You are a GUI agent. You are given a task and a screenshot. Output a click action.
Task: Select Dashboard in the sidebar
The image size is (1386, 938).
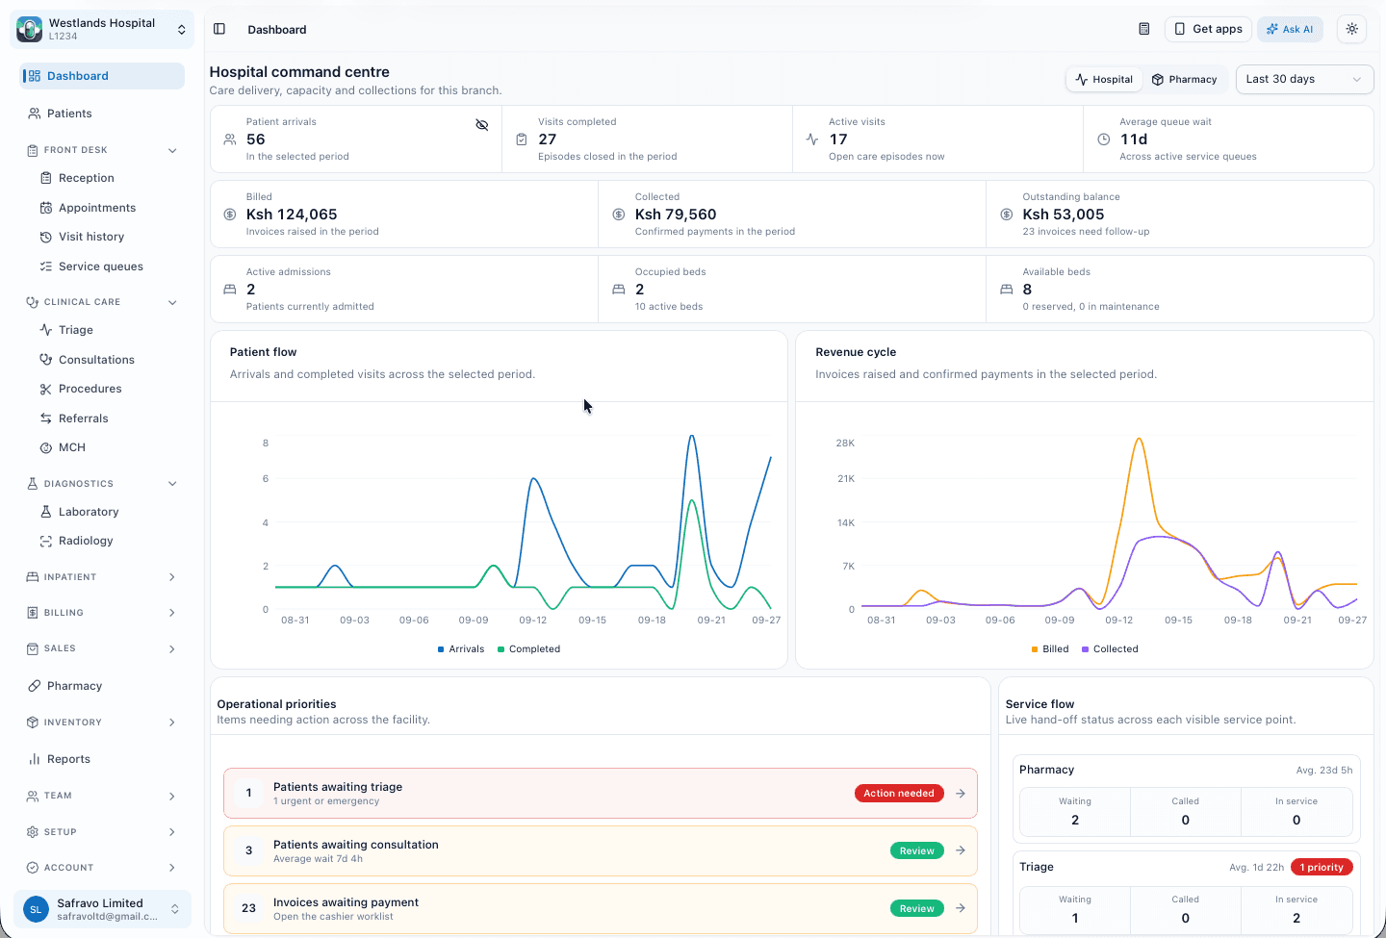coord(101,76)
